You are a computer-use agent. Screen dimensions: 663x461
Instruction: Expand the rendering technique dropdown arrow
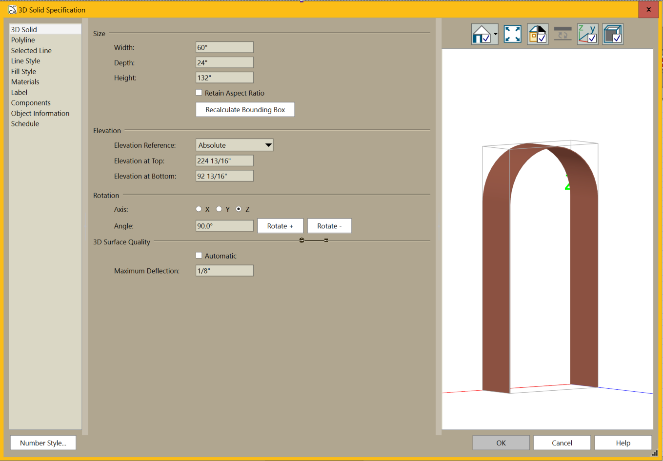pos(496,34)
